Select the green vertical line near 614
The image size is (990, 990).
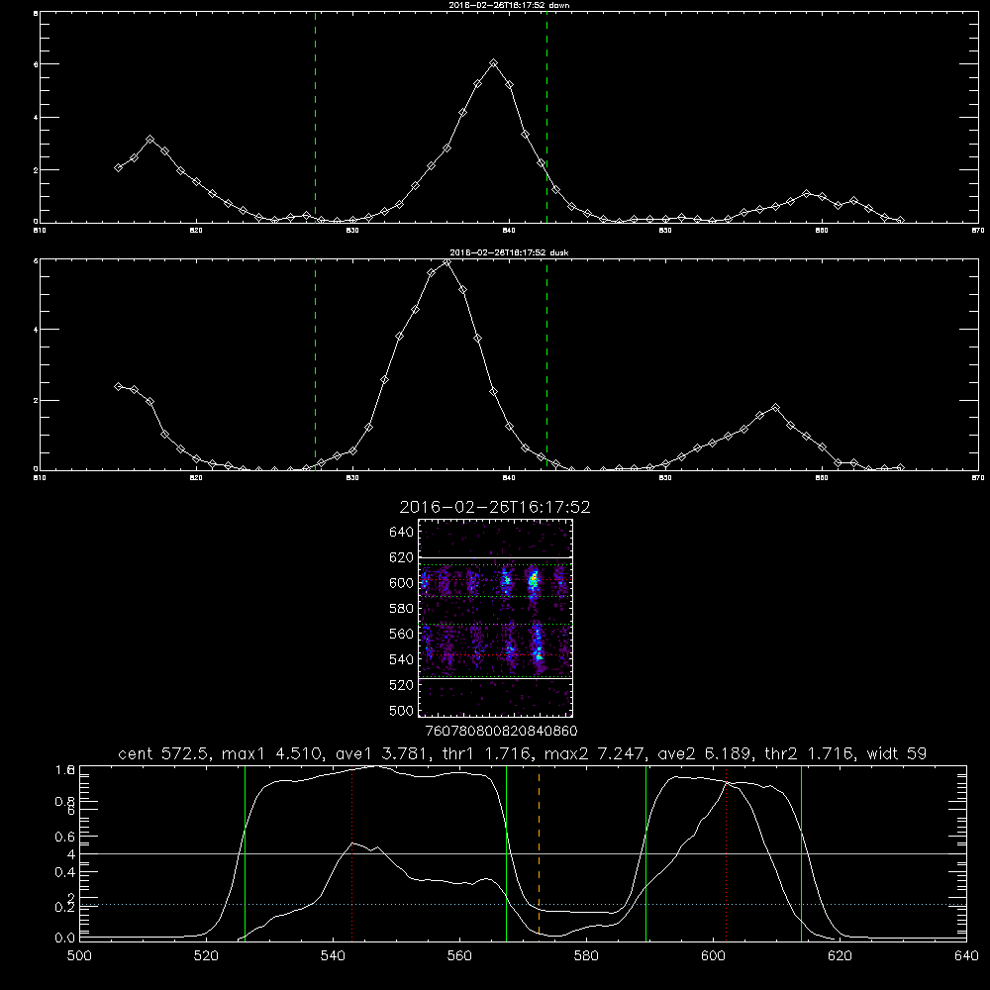click(x=801, y=852)
